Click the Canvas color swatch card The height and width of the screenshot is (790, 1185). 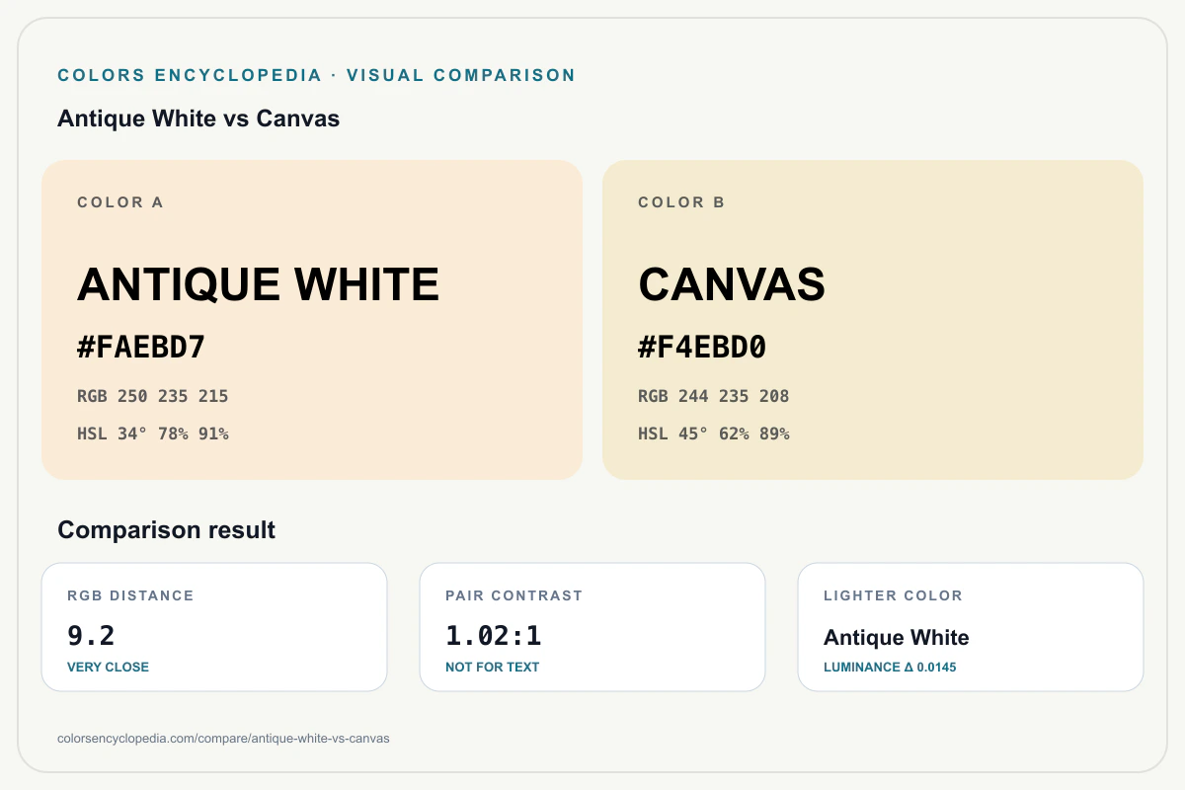(x=873, y=320)
